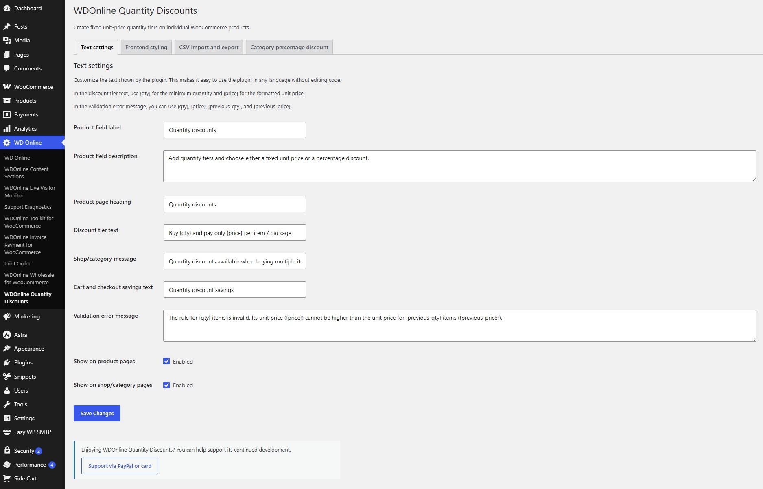The image size is (763, 489).
Task: Click the Product field description resize handle
Action: point(754,179)
